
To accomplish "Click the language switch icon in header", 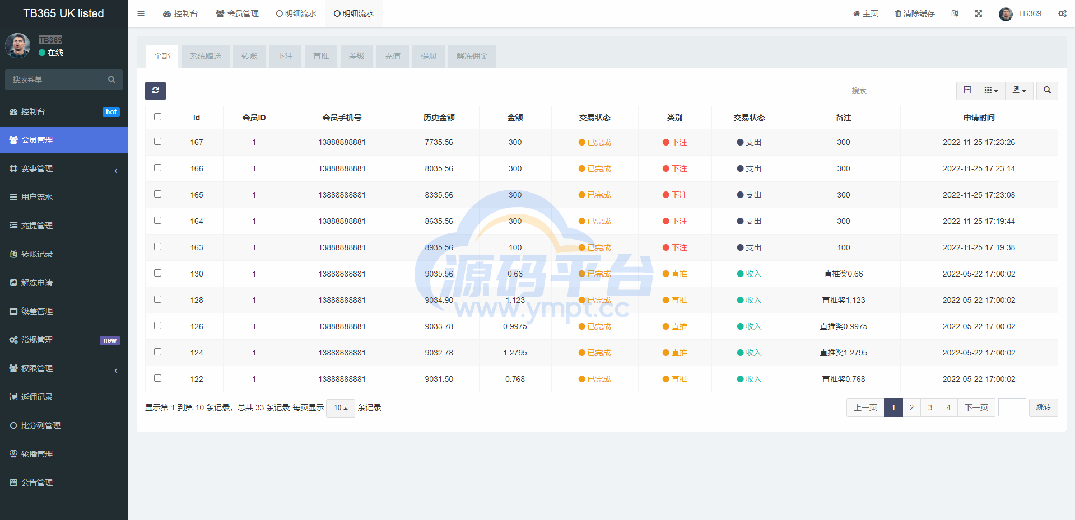I will pos(955,13).
